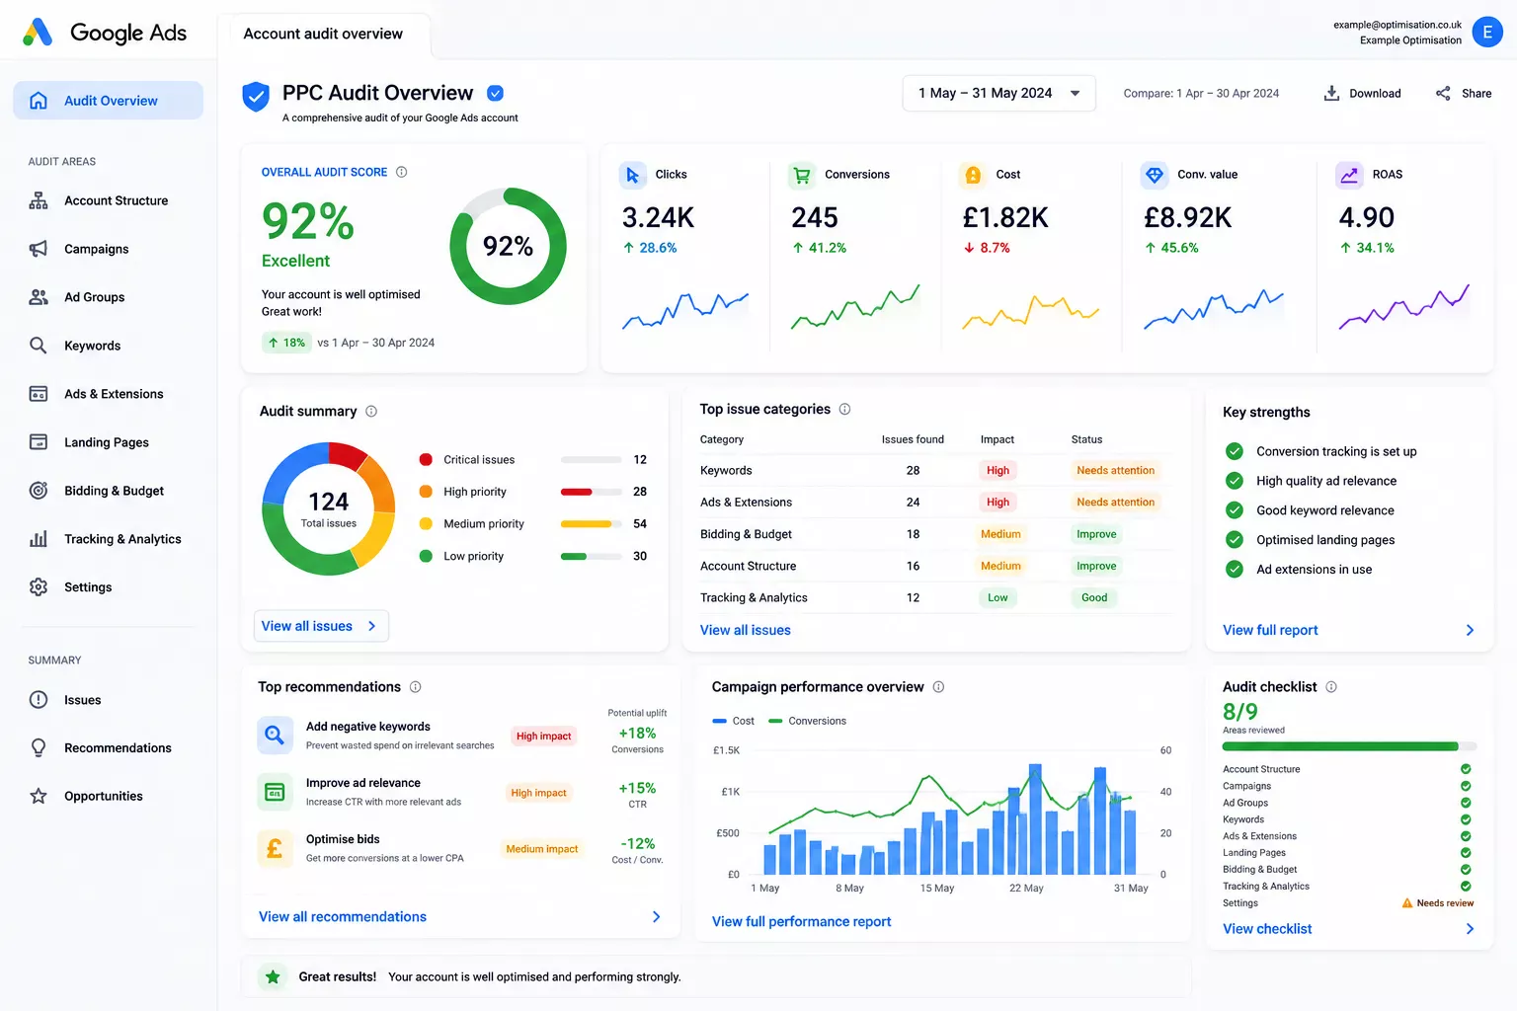1517x1011 pixels.
Task: Click the blue verified badge beside PPC Audit Overview
Action: 496,93
